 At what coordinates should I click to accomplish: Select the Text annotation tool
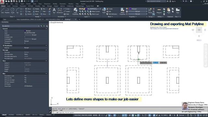(x=54, y=10)
